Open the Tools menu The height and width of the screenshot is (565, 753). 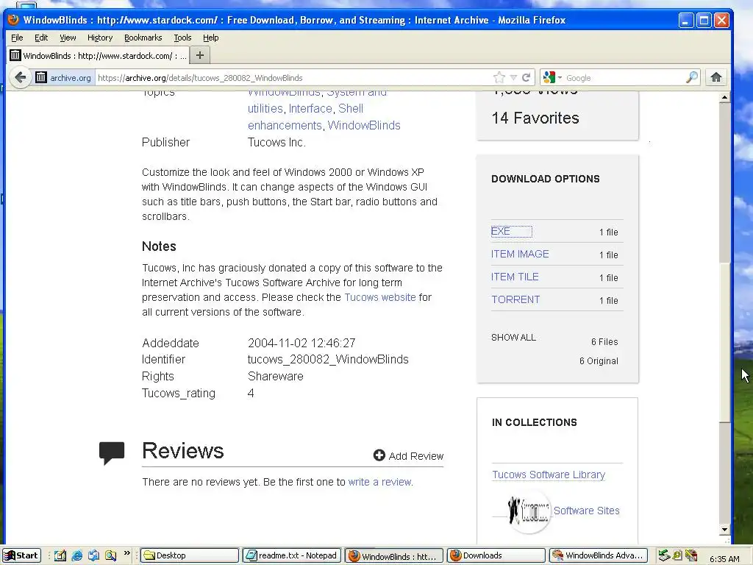[182, 38]
